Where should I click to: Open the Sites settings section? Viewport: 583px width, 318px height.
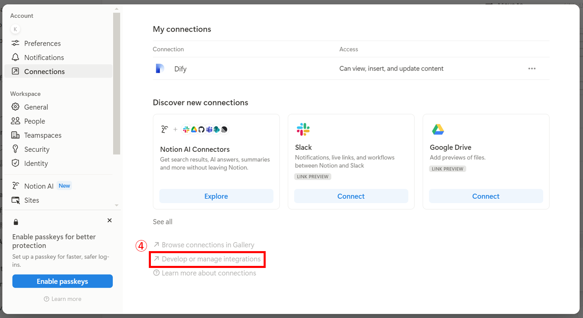tap(32, 200)
